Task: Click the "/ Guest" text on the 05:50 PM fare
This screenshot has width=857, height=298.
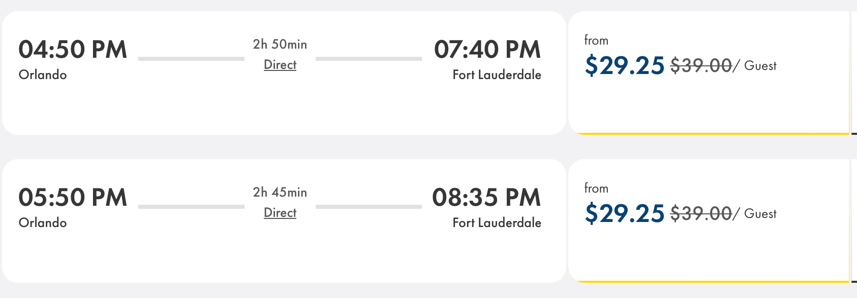Action: point(756,214)
